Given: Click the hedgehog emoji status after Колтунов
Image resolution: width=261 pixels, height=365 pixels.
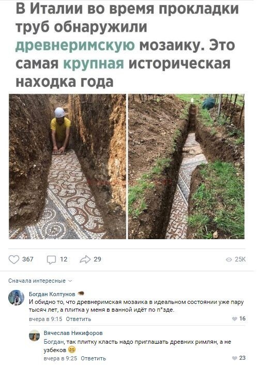Looking at the screenshot, I should 81,294.
